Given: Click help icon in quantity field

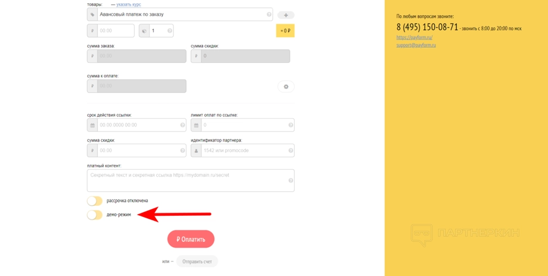Looking at the screenshot, I should coord(170,30).
